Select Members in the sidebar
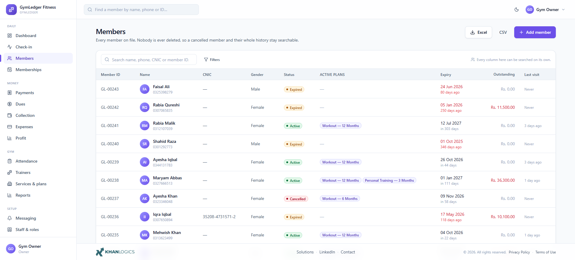The width and height of the screenshot is (575, 260). click(x=38, y=58)
